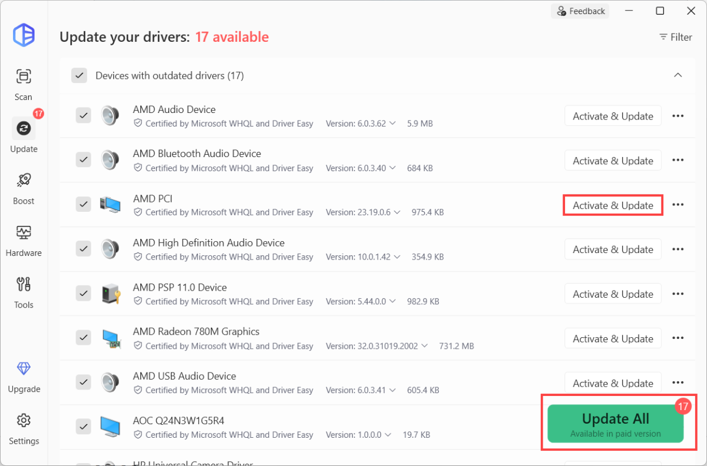Click the AOC Q24N3W1G5R4 monitor icon

(x=110, y=427)
